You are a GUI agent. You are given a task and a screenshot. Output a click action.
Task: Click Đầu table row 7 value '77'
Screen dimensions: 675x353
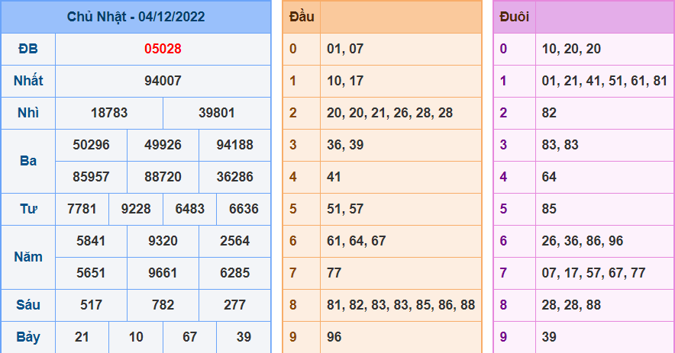tap(334, 273)
